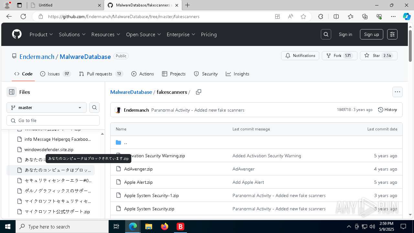
Task: Open the Favorites list icon
Action: click(351, 17)
